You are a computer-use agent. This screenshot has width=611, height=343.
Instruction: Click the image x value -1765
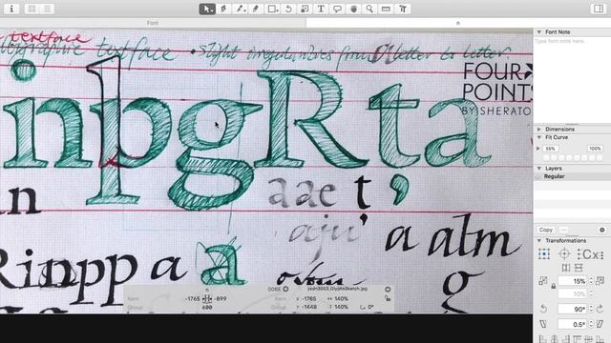click(x=309, y=298)
